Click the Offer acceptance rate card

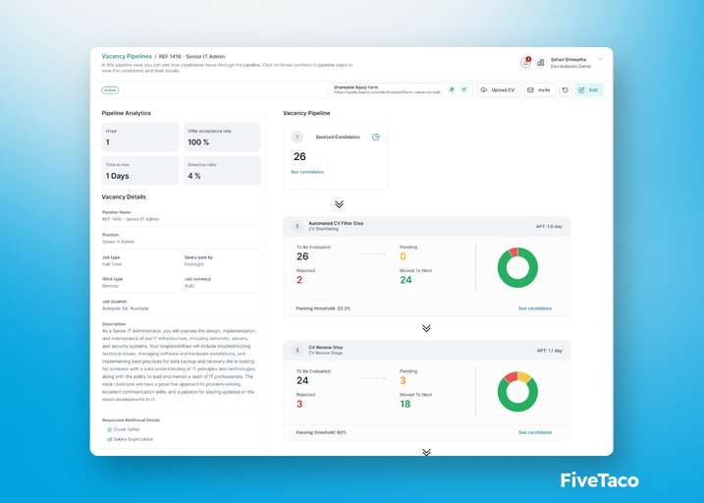coord(222,137)
